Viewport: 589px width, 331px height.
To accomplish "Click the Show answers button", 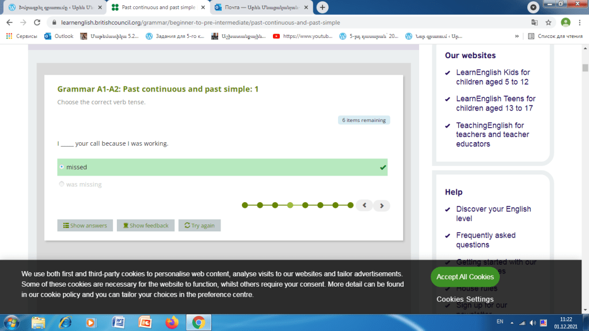I will pyautogui.click(x=85, y=226).
